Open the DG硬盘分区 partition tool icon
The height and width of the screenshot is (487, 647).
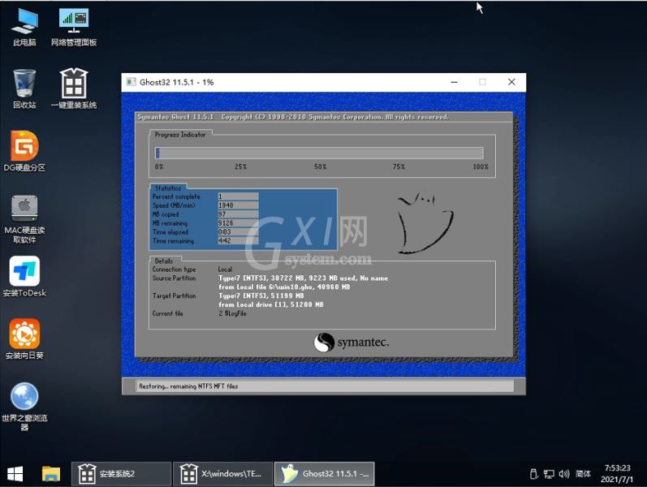click(x=24, y=151)
